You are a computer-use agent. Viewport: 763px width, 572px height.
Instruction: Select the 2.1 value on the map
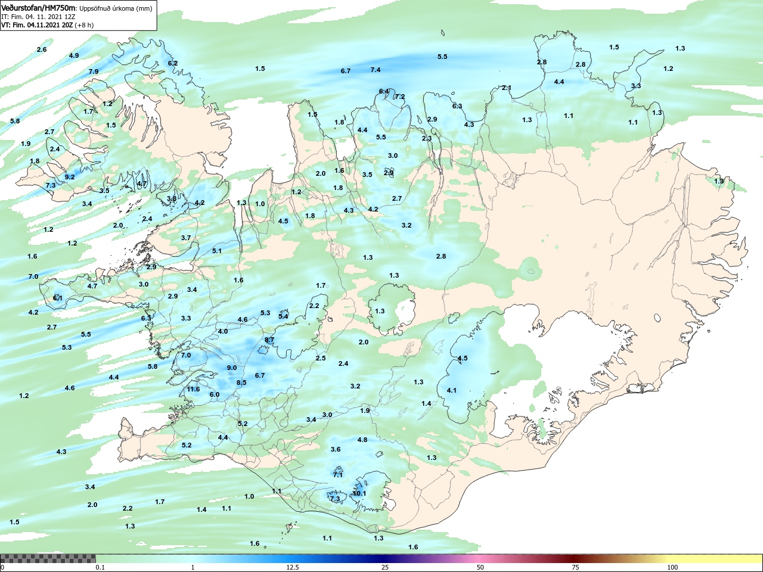507,88
